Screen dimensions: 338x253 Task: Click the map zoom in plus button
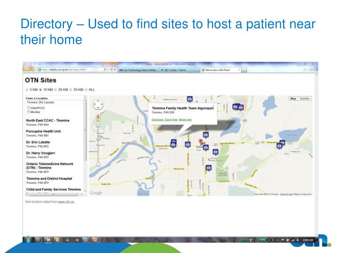(x=98, y=125)
